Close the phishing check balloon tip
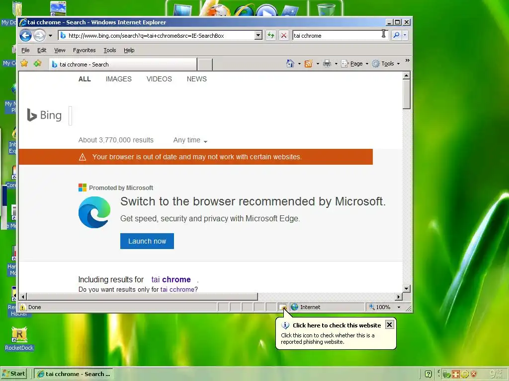 [390, 324]
